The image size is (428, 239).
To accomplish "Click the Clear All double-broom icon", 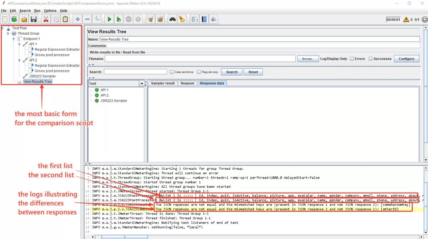I will point(160,19).
